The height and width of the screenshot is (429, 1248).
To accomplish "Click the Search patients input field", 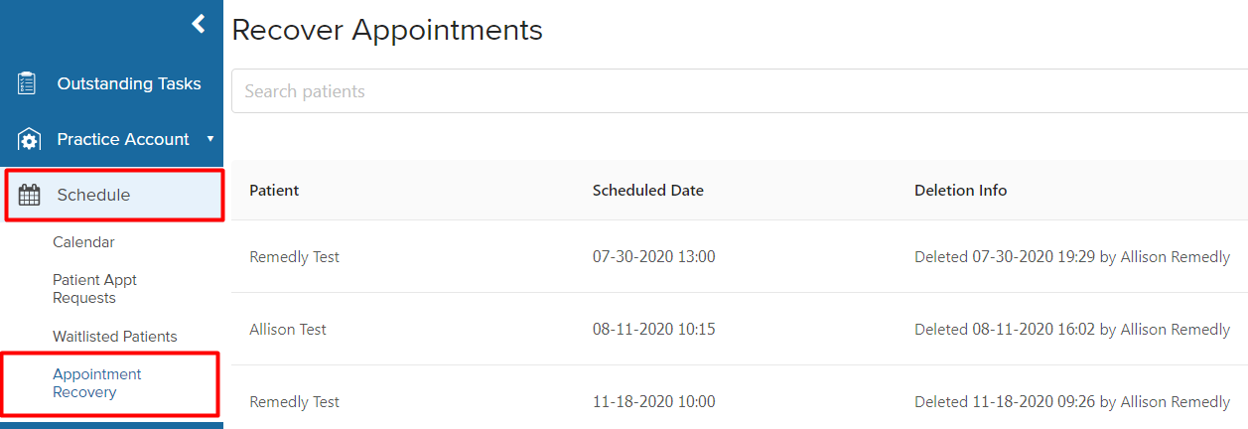I will [x=740, y=91].
